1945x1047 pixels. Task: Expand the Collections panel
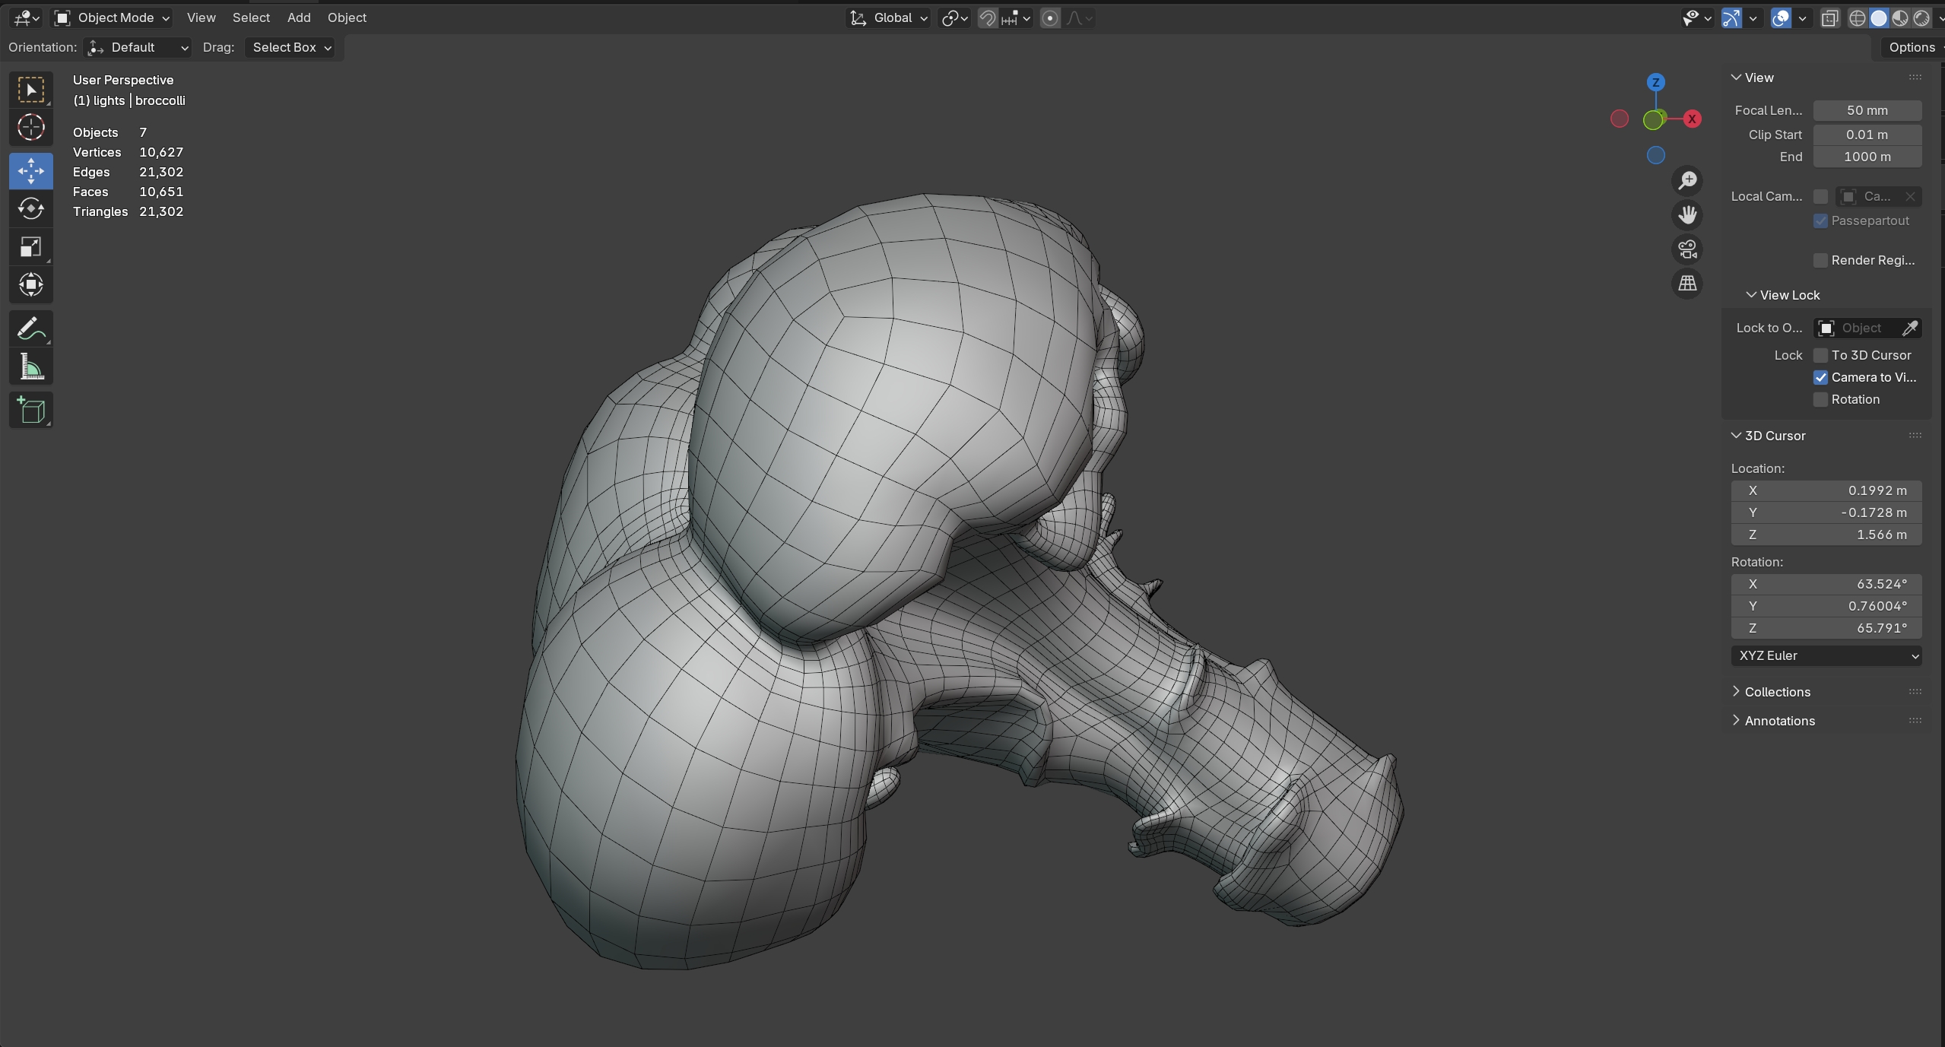pyautogui.click(x=1777, y=692)
